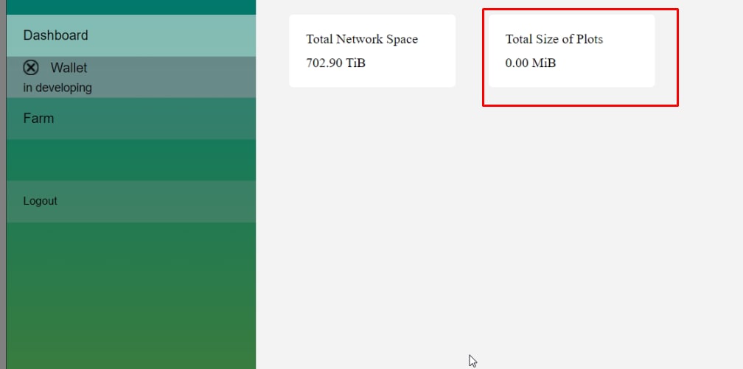The width and height of the screenshot is (743, 369).
Task: Click the blank sidebar row above Logout
Action: [x=131, y=160]
